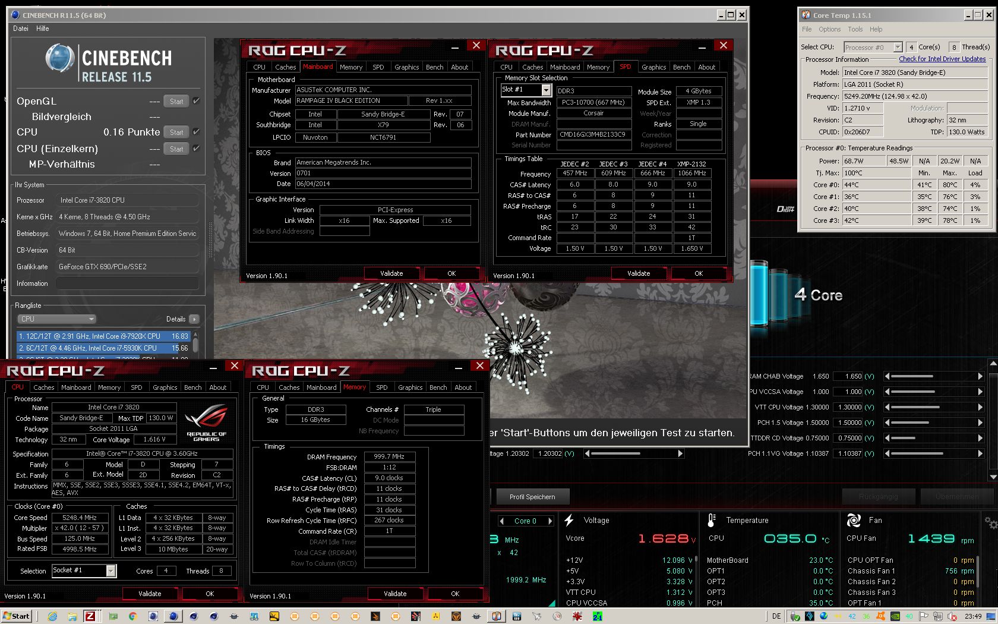Click the ROG Republic of Gamers logo in CPU-Z

point(206,422)
